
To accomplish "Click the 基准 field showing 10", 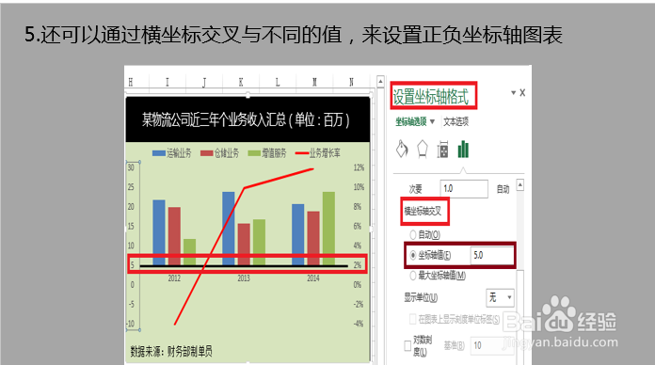I will tap(491, 346).
